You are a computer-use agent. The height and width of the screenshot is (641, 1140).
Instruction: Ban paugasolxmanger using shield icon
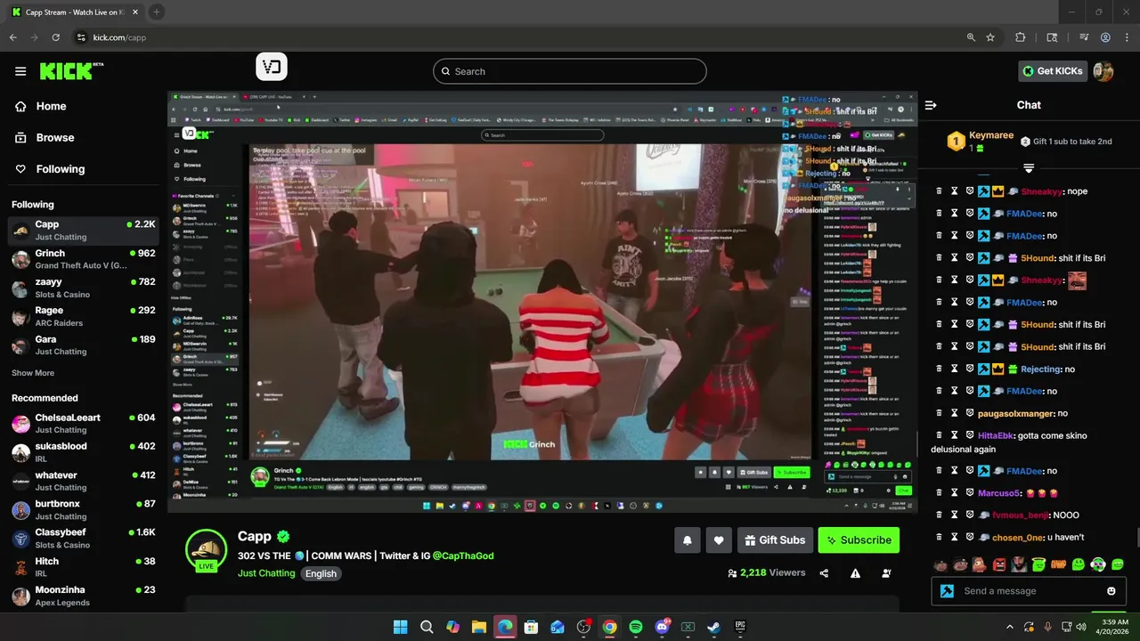tap(970, 413)
